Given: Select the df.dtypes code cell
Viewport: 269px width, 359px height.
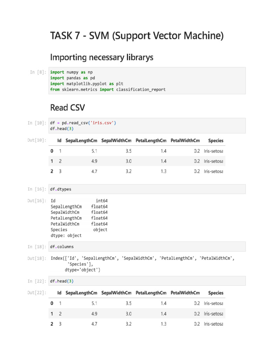Looking at the screenshot, I should coord(147,189).
